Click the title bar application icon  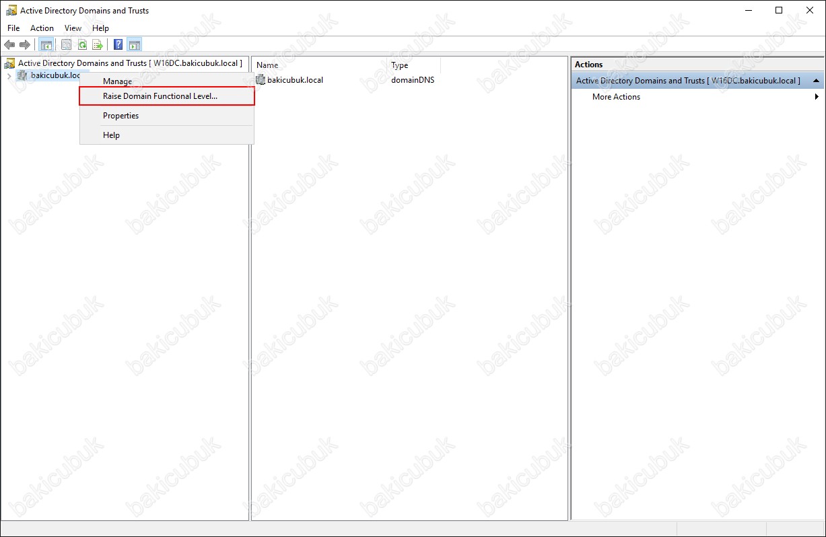(x=11, y=10)
